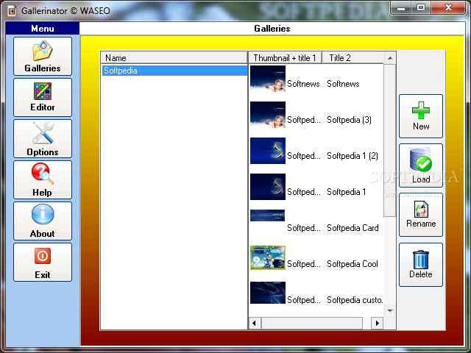
Task: Close the Gallerinator window
Action: 448,7
